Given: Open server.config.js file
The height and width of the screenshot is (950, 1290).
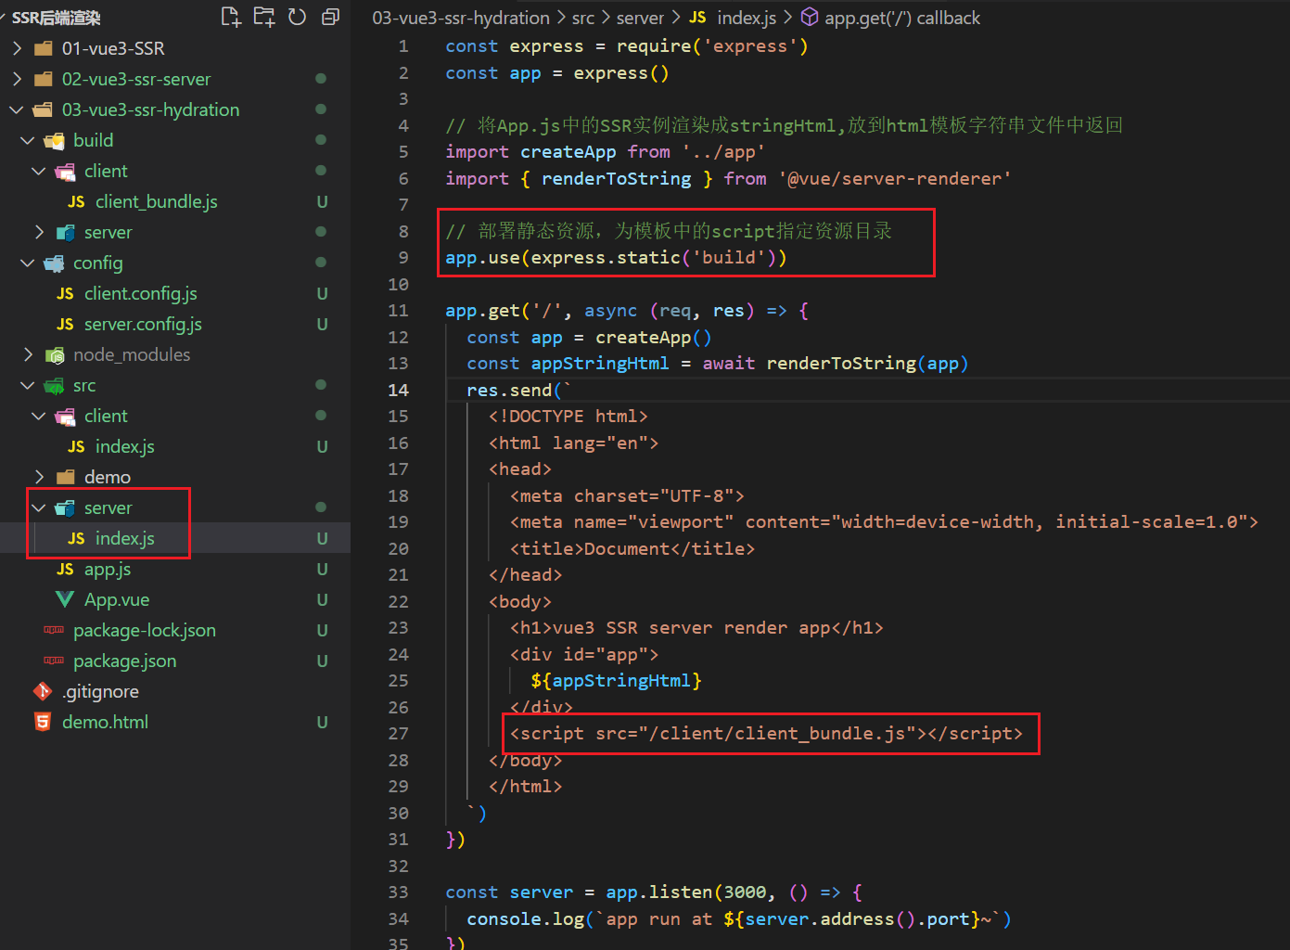Looking at the screenshot, I should (143, 324).
